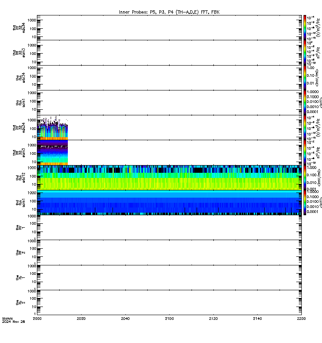Click the 'the fff 2' panel label

point(21,253)
